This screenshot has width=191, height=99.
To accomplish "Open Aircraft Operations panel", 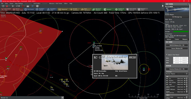I will click(x=75, y=9).
